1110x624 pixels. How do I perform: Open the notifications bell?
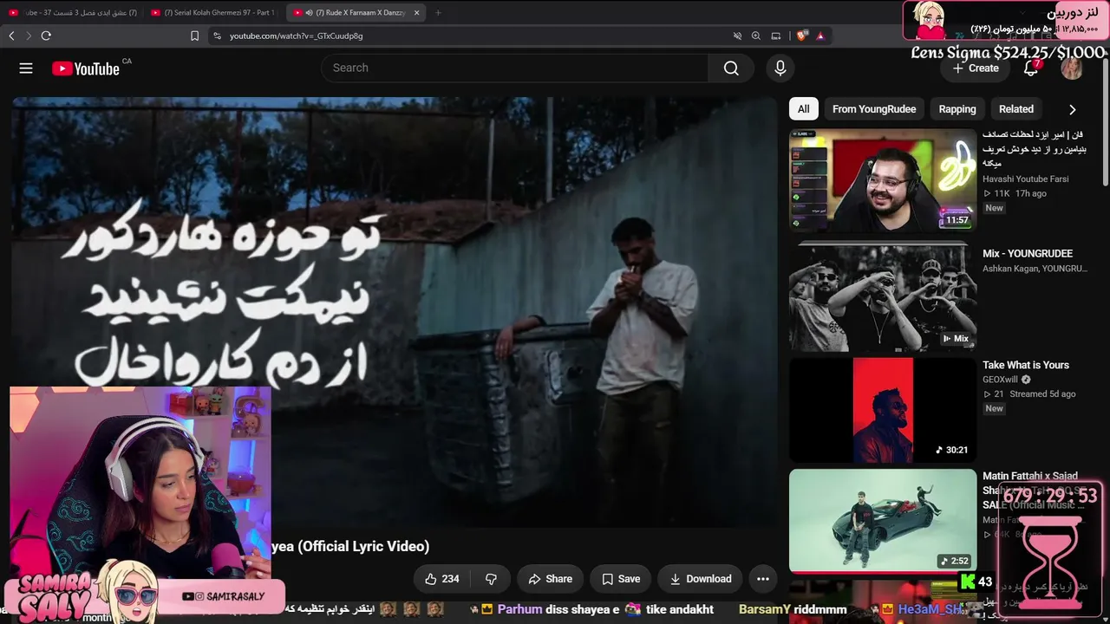1031,68
